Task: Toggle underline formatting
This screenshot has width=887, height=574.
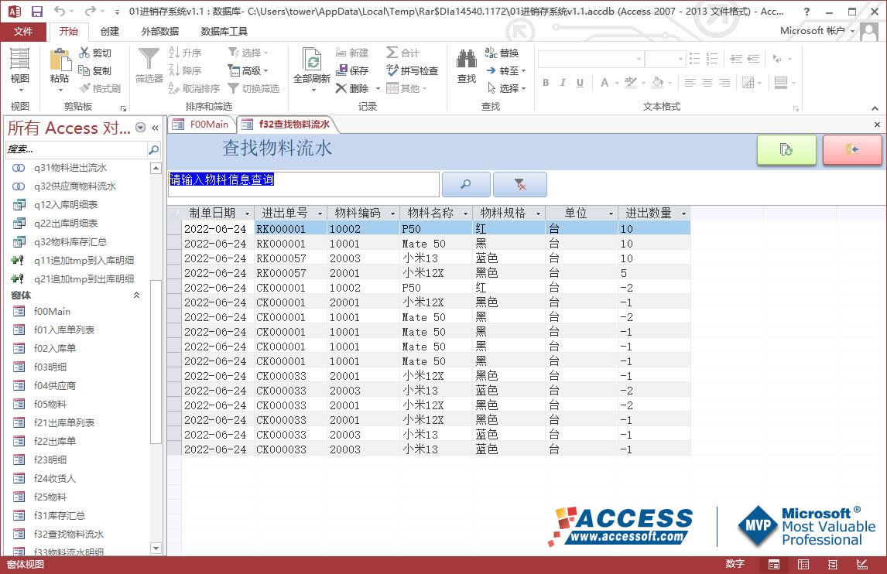Action: click(579, 82)
